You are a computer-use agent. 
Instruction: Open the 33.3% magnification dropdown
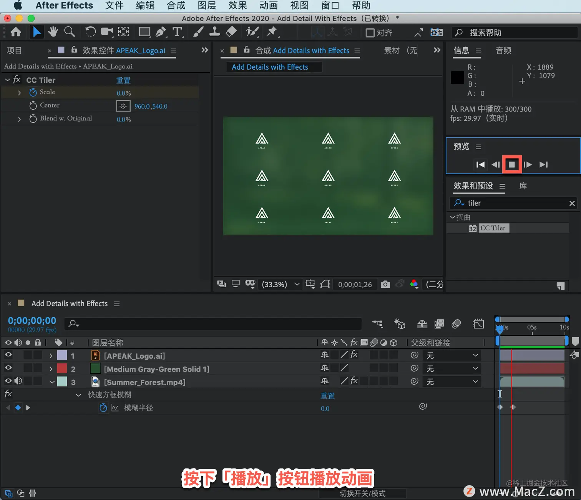click(x=281, y=284)
